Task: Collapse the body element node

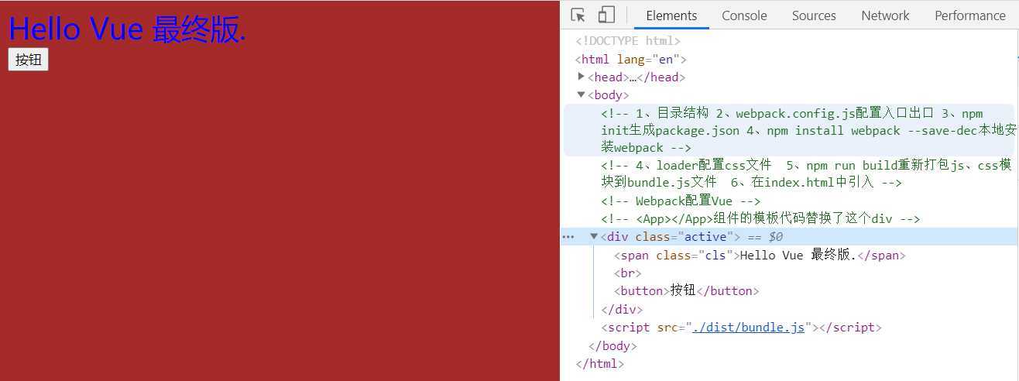Action: (x=582, y=95)
